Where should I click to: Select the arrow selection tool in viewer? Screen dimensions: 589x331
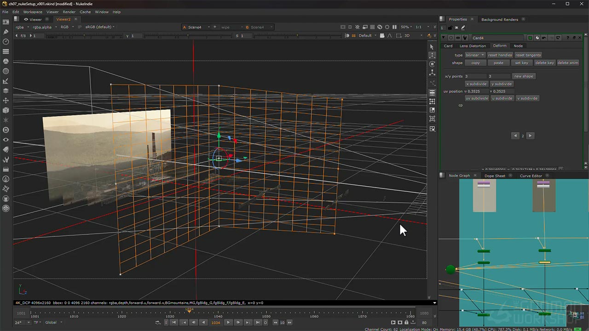(432, 47)
